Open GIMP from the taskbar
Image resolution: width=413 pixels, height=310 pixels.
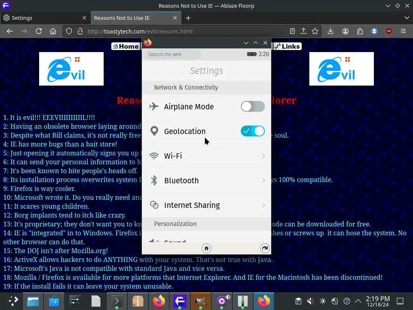pyautogui.click(x=201, y=301)
